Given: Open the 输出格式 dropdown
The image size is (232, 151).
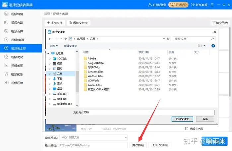Looking at the screenshot, I should coord(93,137).
